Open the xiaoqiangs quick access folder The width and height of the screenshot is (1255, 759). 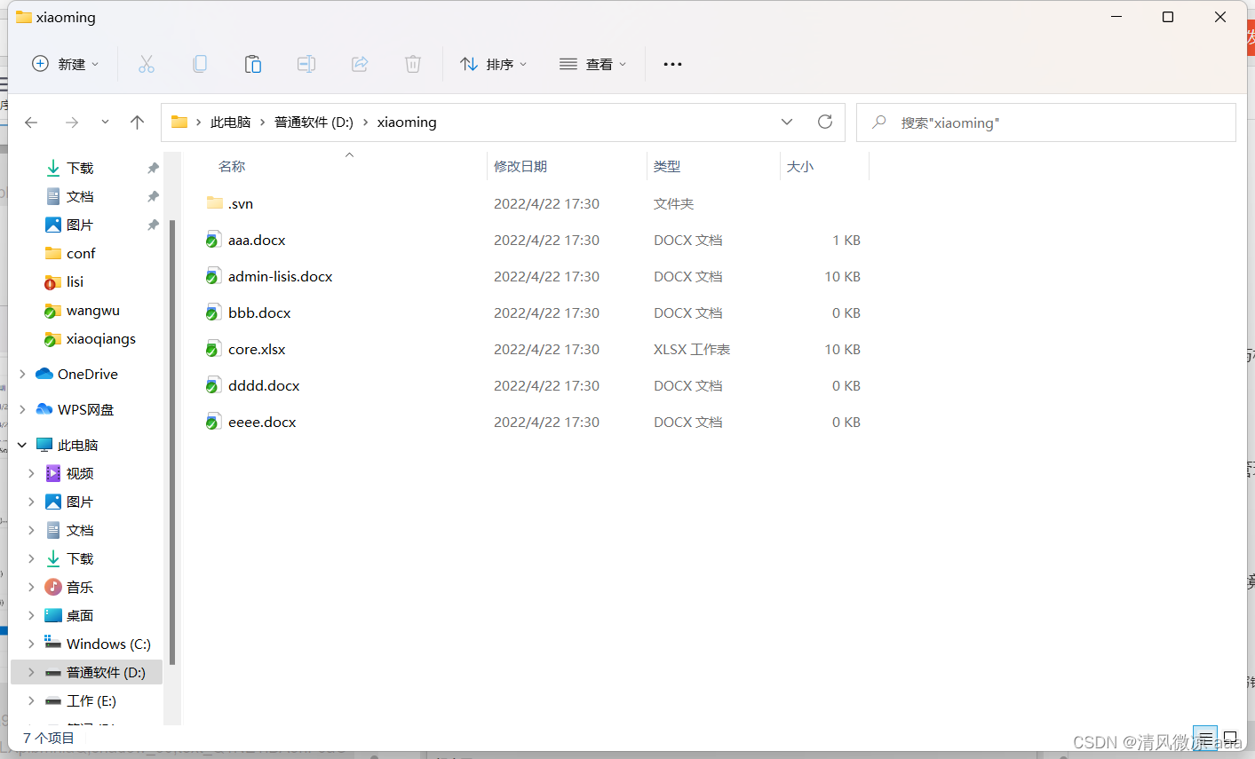[x=101, y=339]
